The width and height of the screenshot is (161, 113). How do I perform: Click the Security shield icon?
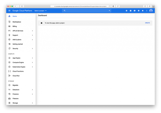(x=10, y=48)
